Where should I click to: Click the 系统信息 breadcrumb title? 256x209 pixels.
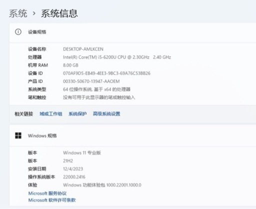[59, 13]
